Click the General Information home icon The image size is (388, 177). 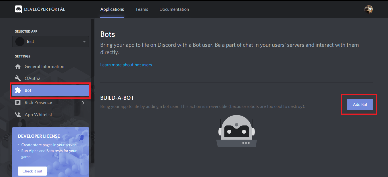coord(18,67)
